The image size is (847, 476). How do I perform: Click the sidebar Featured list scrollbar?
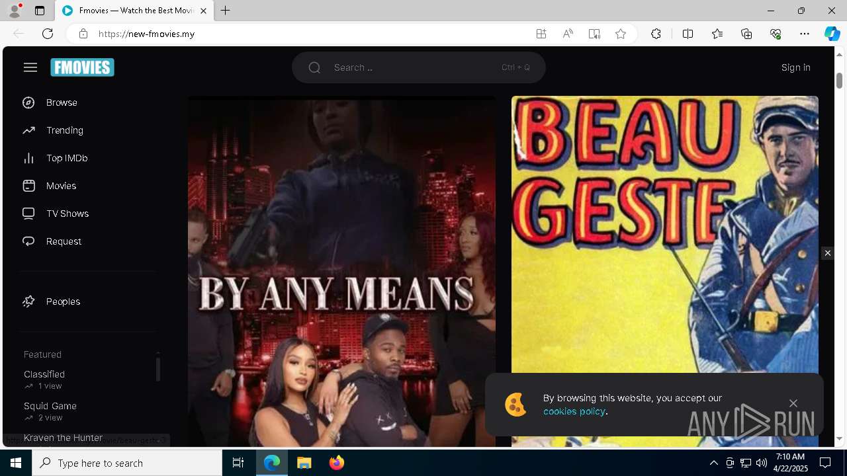tap(157, 369)
